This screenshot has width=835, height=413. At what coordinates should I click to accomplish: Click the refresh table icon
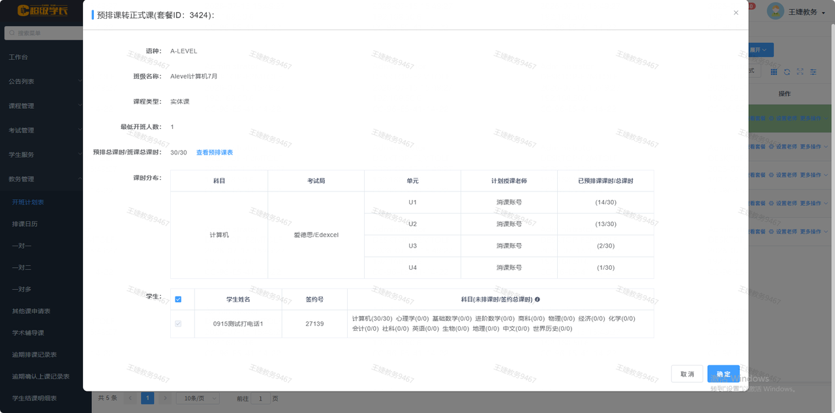point(787,72)
